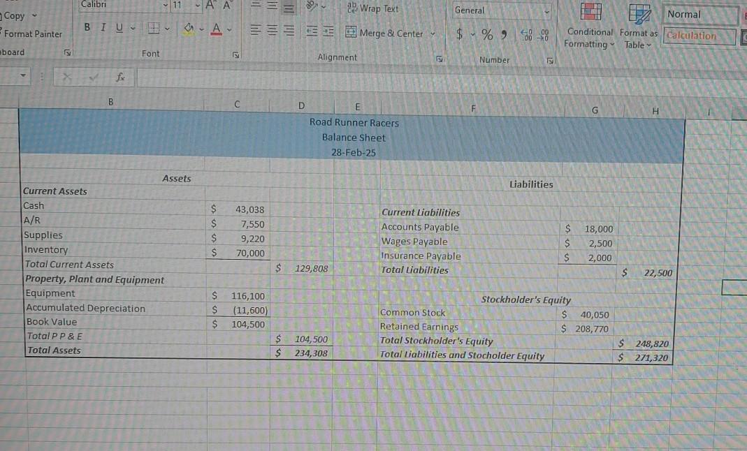Cancel the formula bar entry X
Screen dimensions: 747x451
(67, 76)
